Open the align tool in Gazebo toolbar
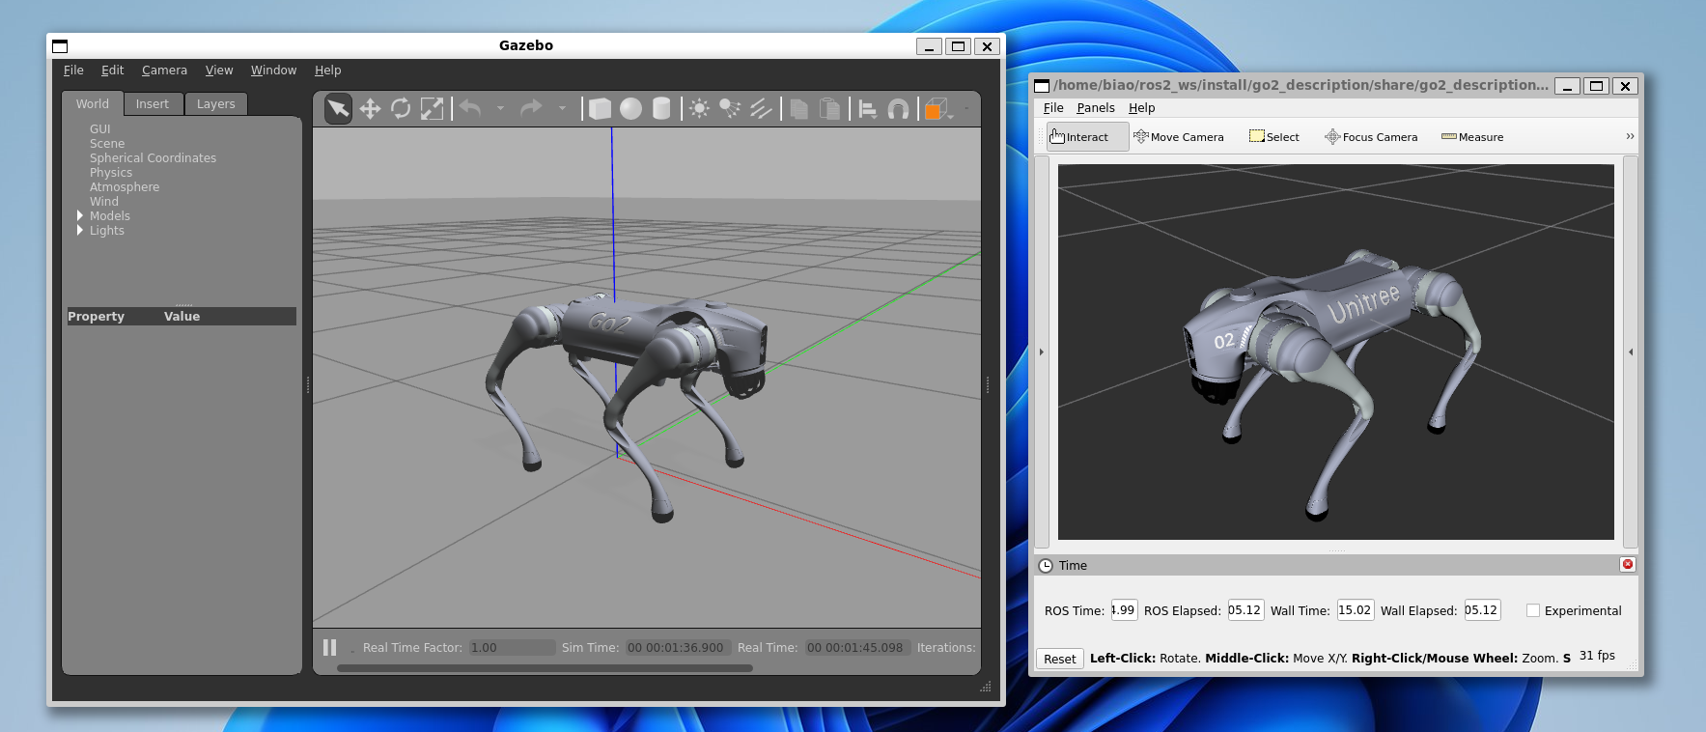This screenshot has width=1706, height=732. [867, 109]
